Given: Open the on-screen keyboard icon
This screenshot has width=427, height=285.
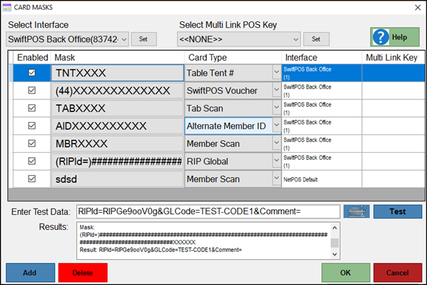Looking at the screenshot, I should (356, 211).
